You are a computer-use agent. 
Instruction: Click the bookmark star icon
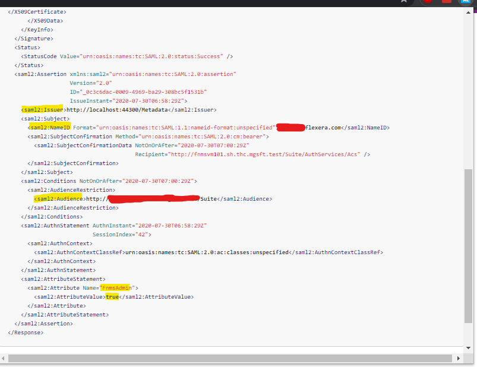(404, 2)
